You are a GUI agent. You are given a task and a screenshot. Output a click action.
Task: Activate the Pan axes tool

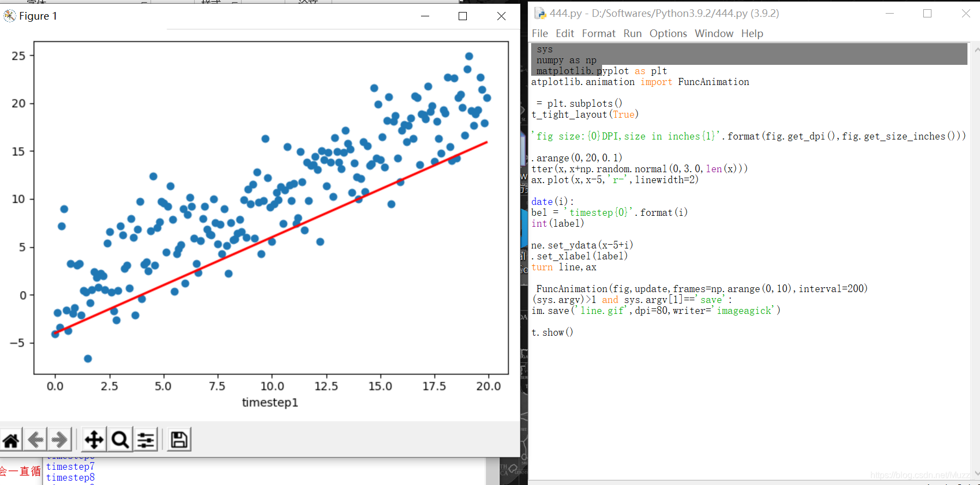pyautogui.click(x=94, y=439)
